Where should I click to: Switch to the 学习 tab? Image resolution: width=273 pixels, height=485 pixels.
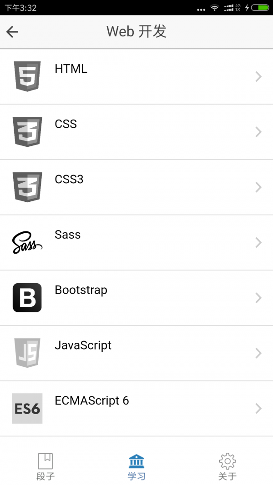coord(136,466)
